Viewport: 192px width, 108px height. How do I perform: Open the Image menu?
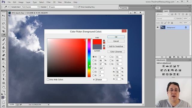pyautogui.click(x=21, y=2)
